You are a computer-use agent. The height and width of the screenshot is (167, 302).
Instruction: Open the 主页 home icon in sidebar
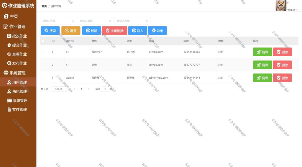(11, 16)
